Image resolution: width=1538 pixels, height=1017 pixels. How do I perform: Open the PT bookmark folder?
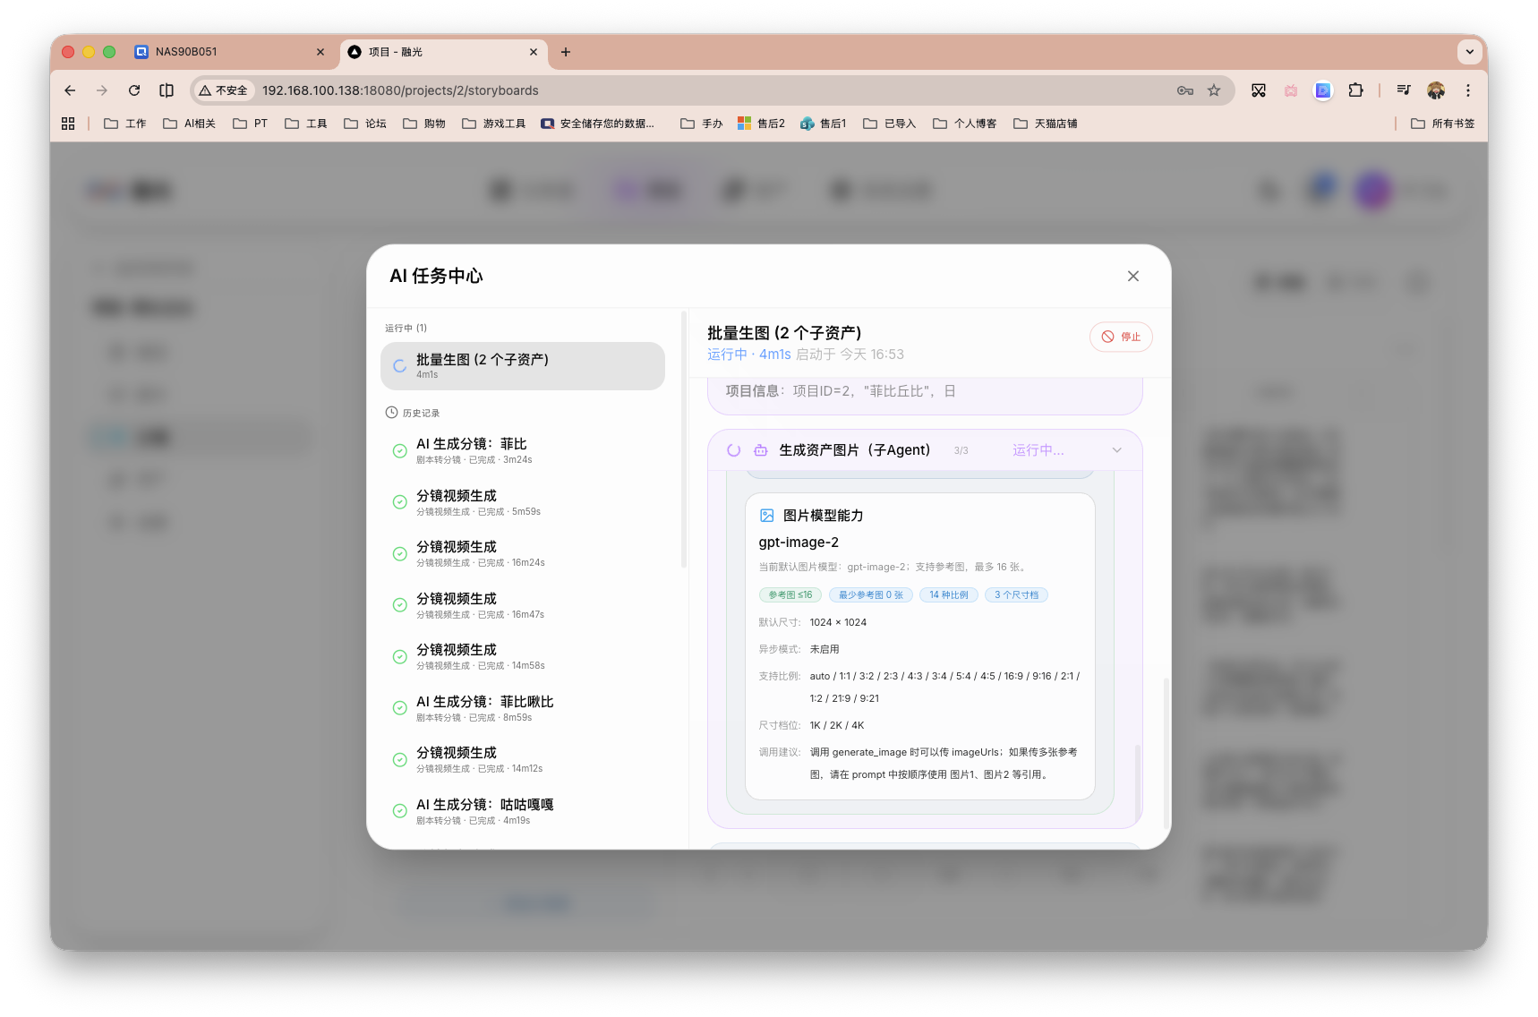tap(251, 124)
